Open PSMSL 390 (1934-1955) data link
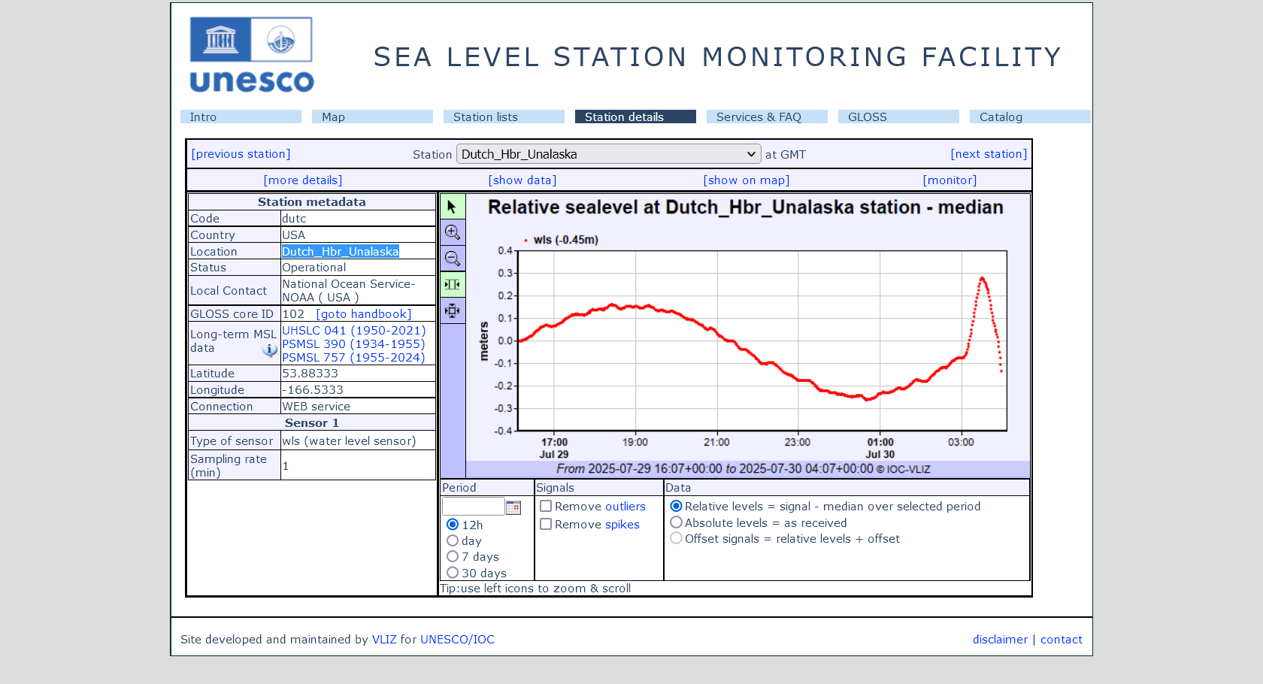This screenshot has width=1263, height=684. pos(353,344)
